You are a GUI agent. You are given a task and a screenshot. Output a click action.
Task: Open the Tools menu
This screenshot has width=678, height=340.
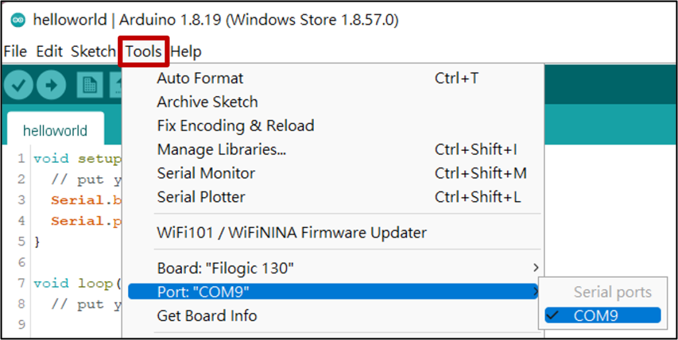[x=143, y=51]
